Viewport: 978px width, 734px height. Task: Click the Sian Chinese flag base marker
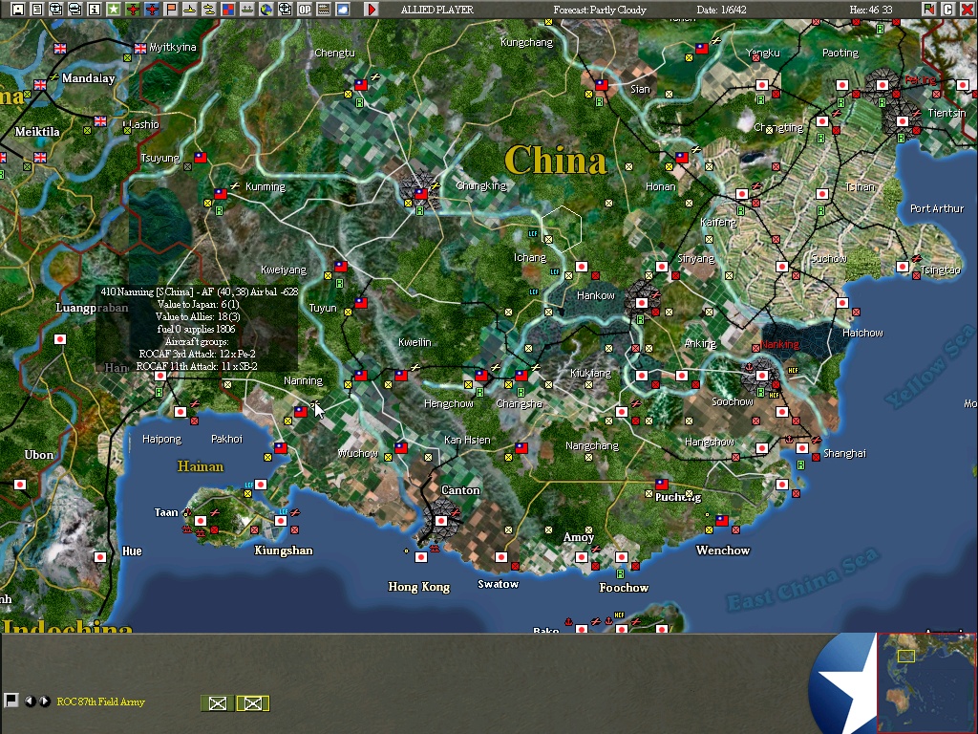point(602,84)
